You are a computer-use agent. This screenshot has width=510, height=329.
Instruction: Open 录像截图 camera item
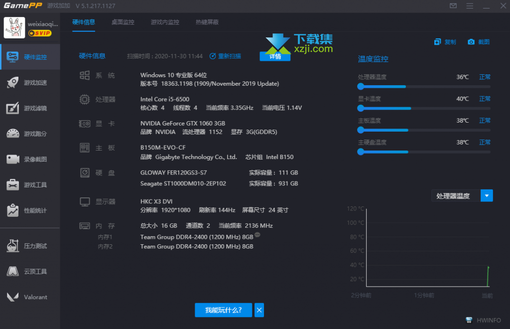click(x=30, y=159)
